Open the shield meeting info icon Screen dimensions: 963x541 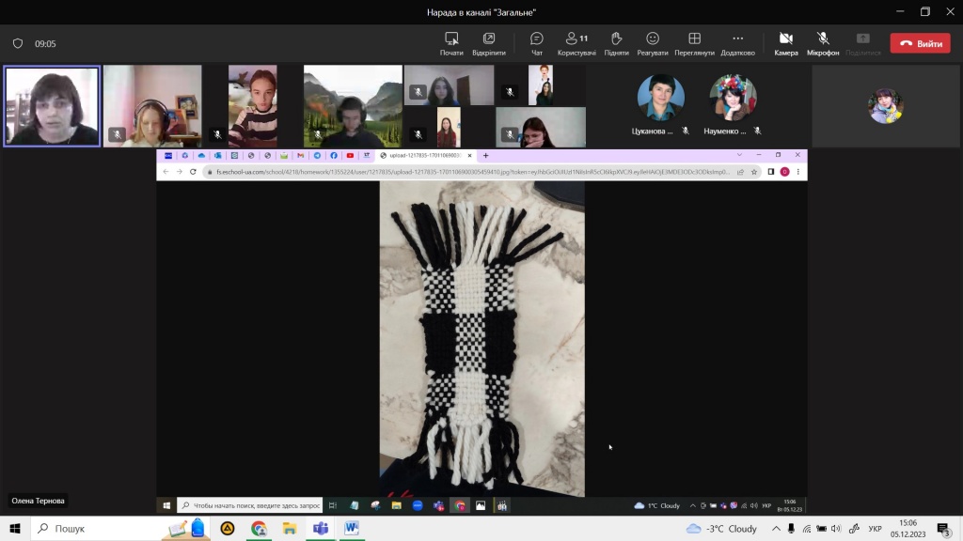[17, 43]
